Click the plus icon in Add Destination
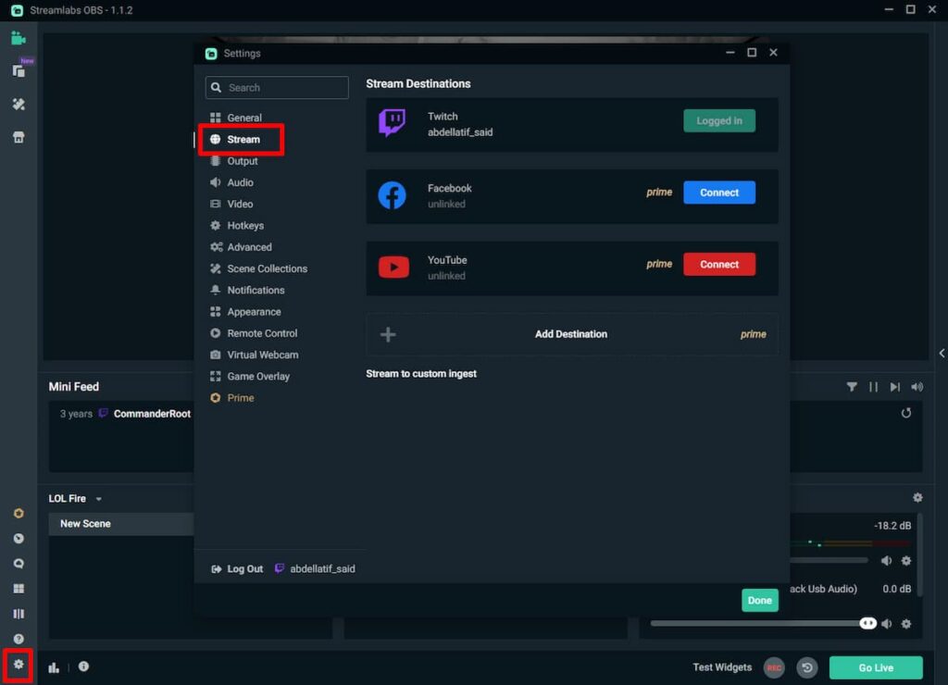 (388, 334)
